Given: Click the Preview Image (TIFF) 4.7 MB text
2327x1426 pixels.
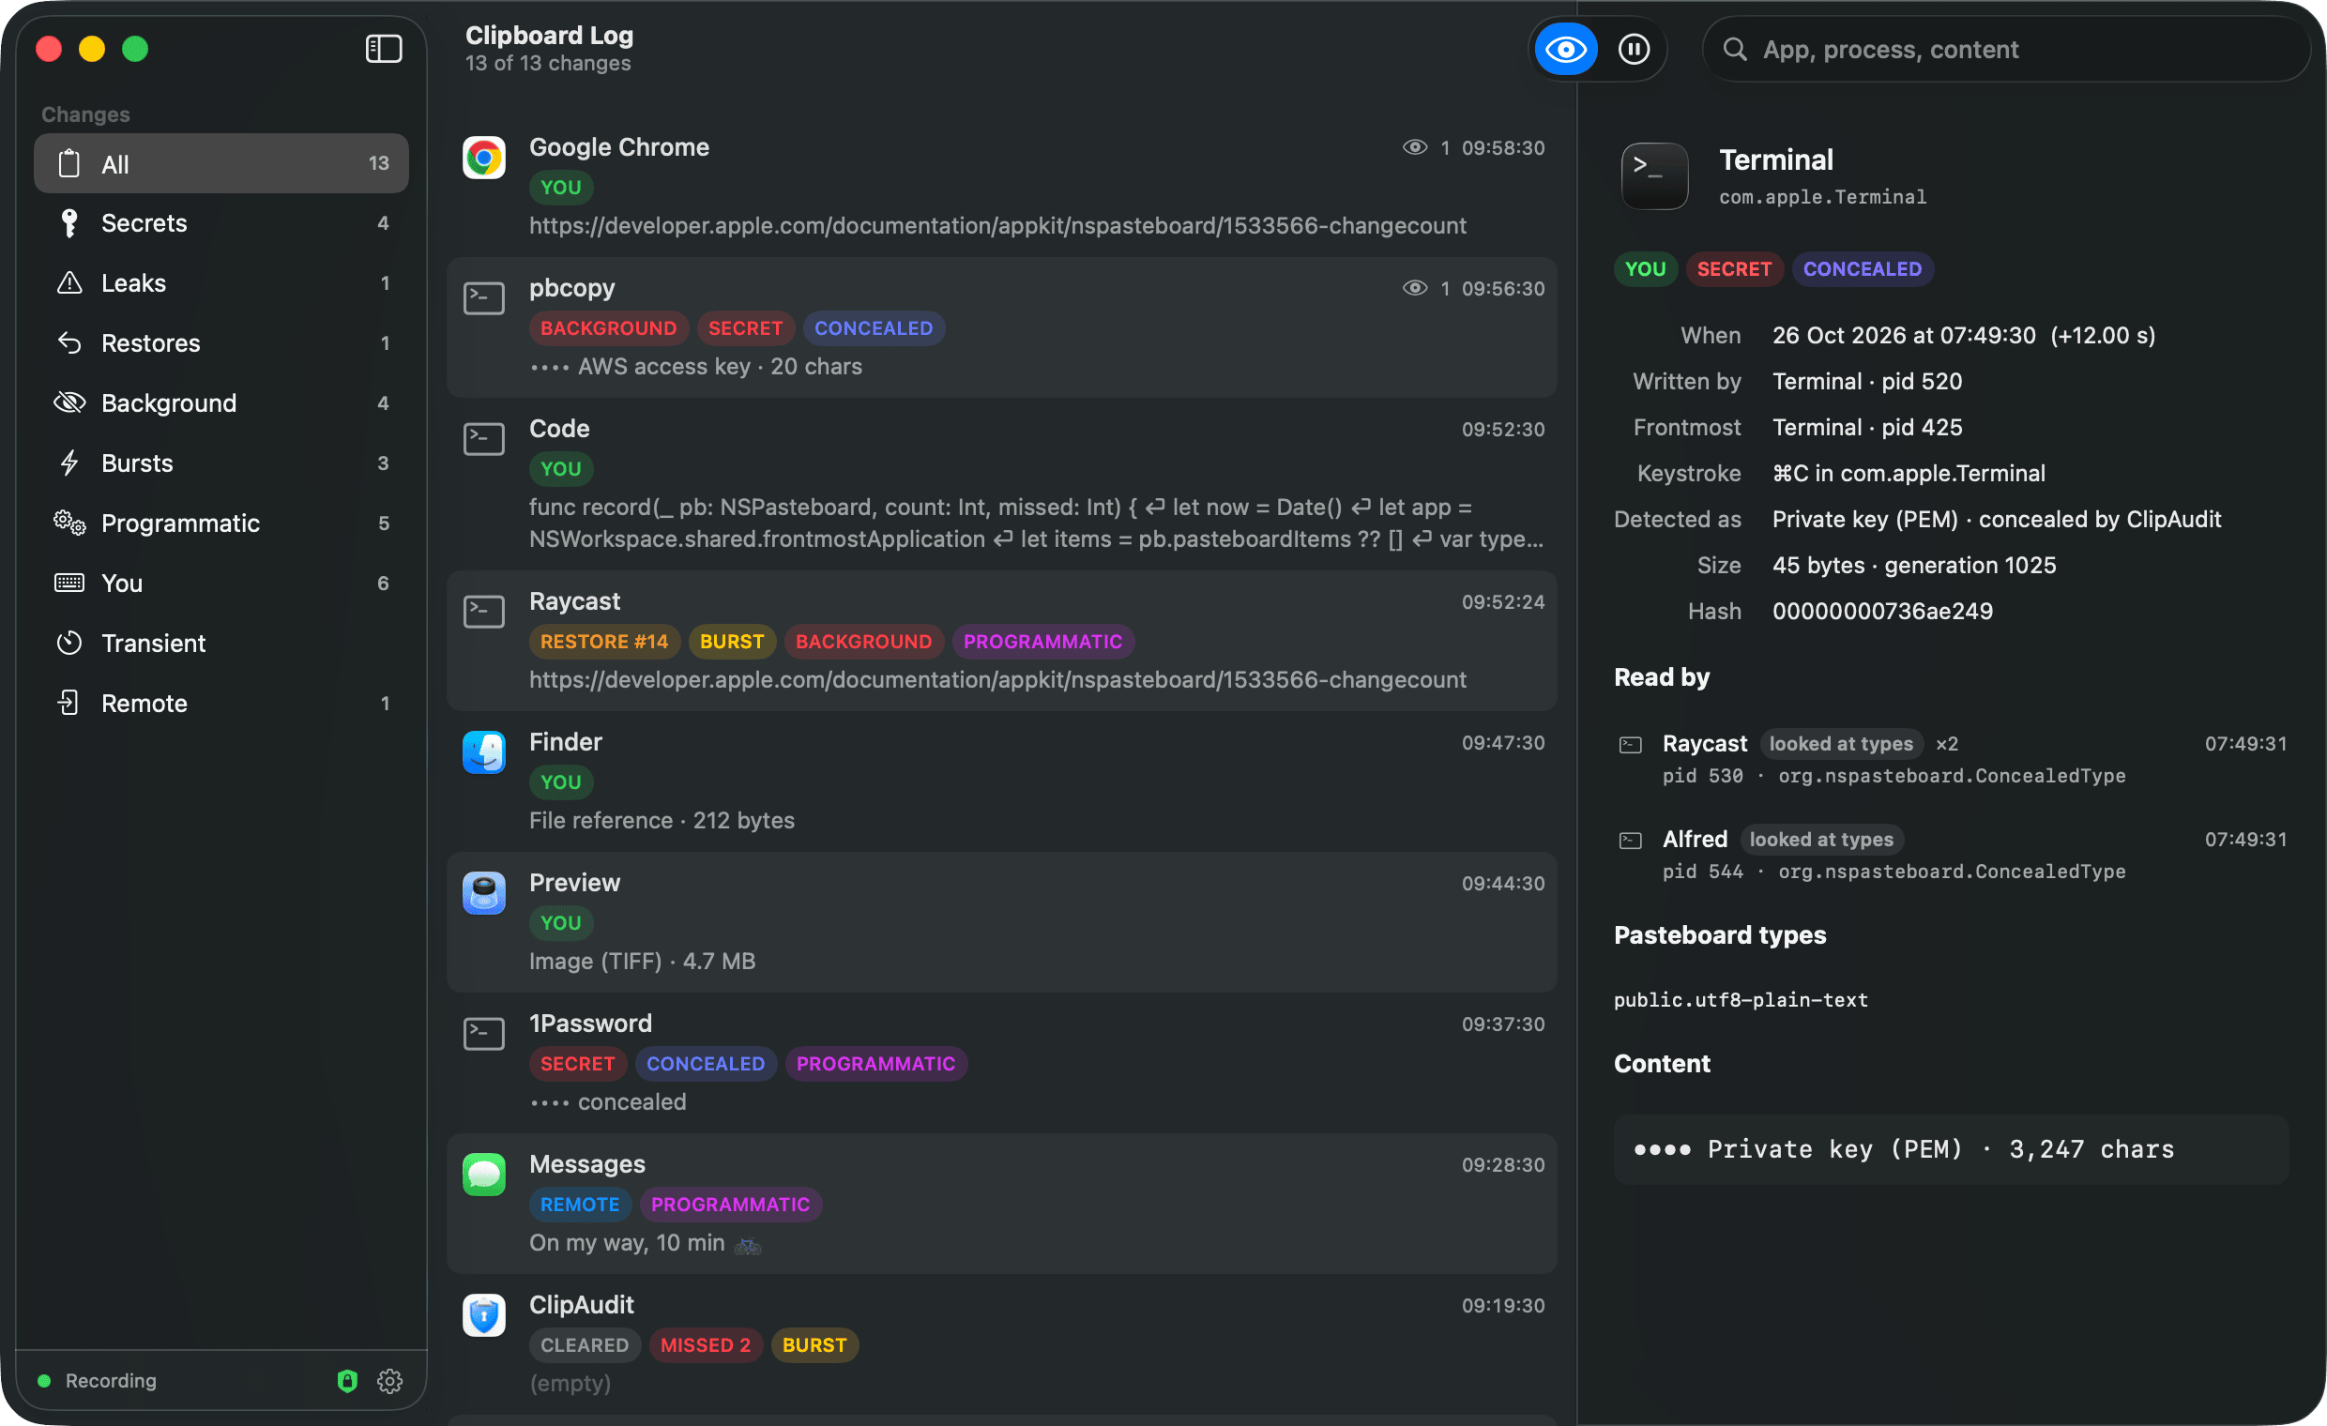Looking at the screenshot, I should (642, 962).
